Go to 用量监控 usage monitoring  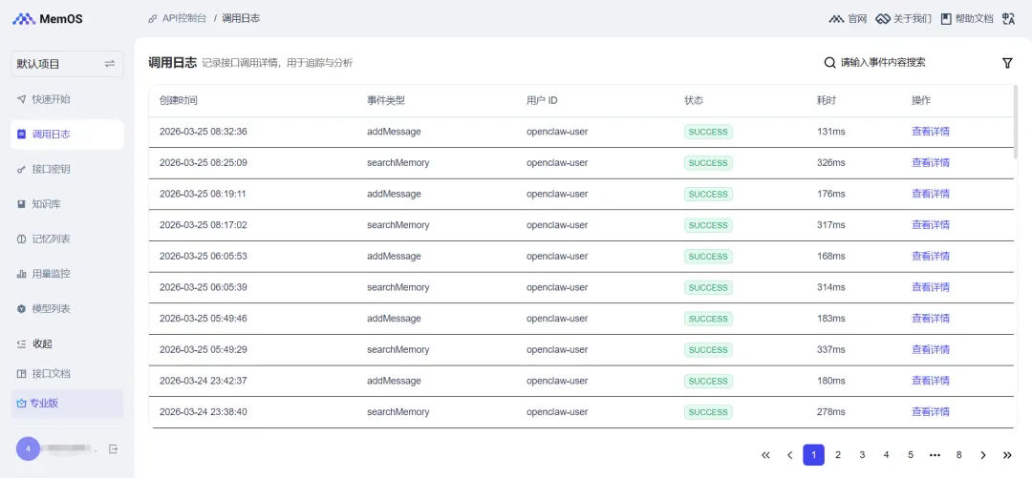(51, 274)
